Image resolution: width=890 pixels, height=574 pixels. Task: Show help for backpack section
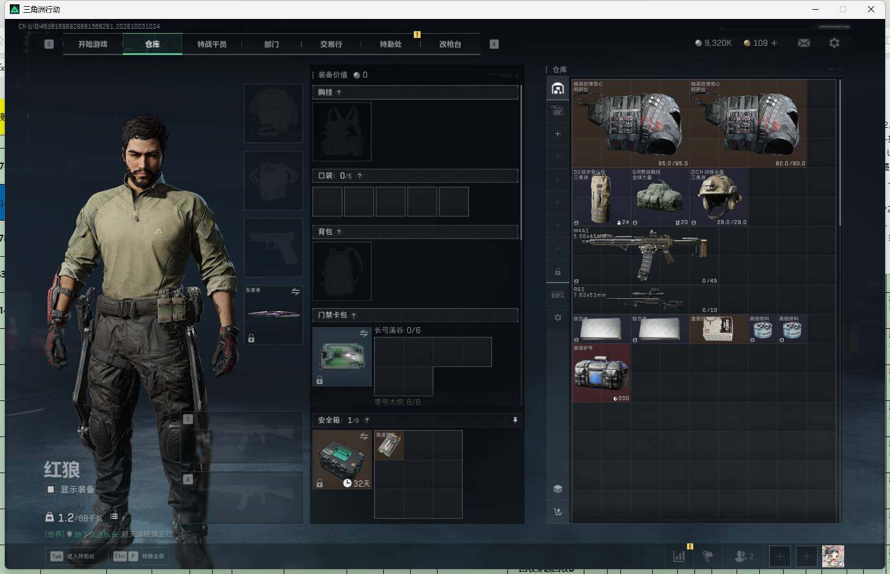339,232
